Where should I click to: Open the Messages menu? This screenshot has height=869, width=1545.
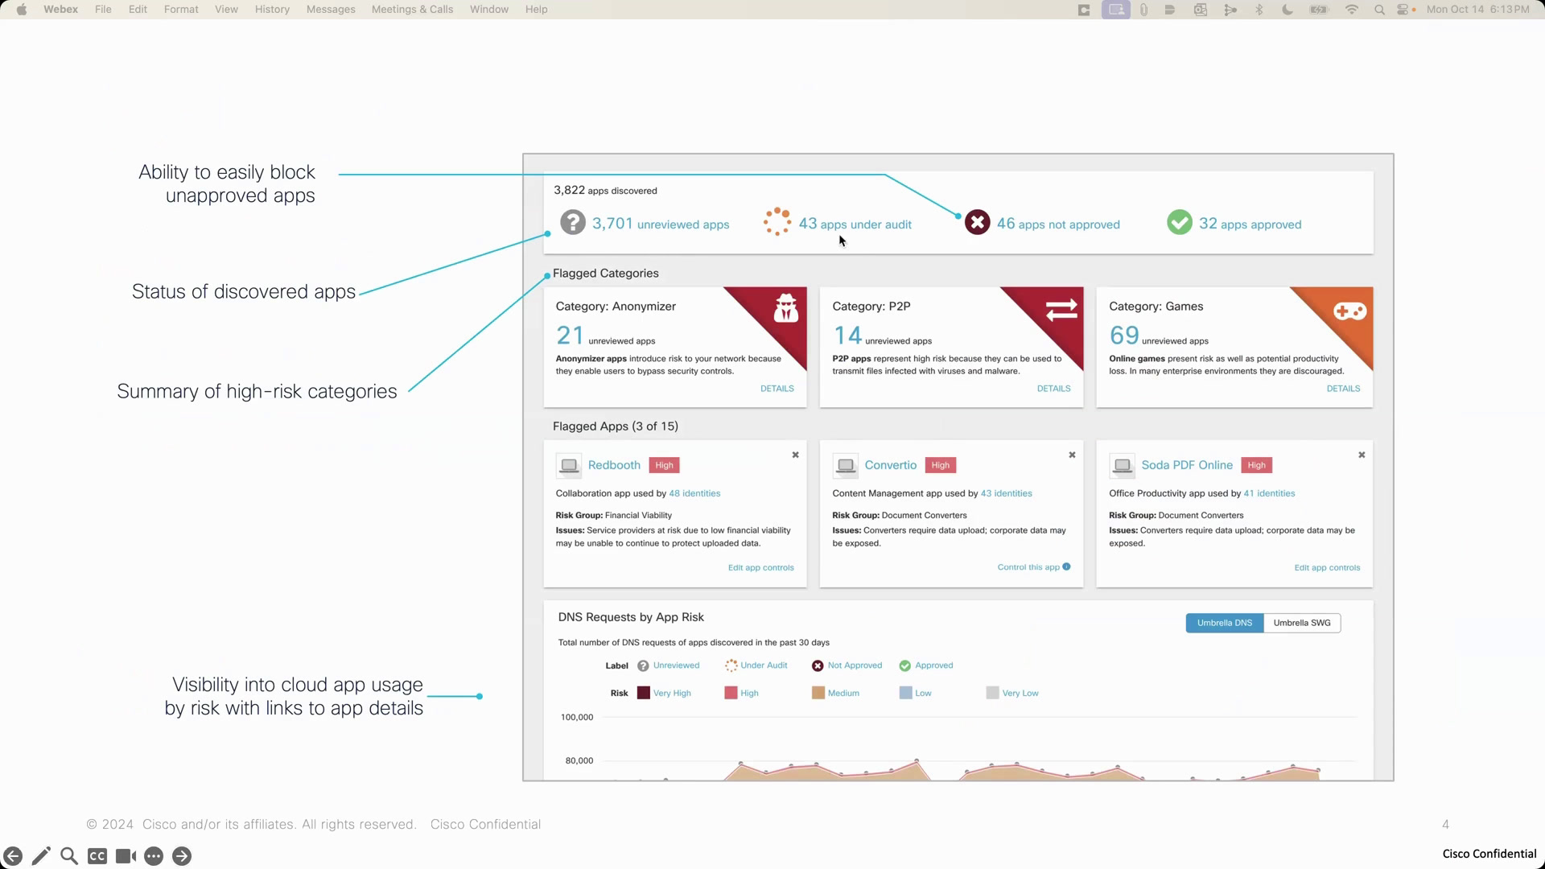(x=331, y=10)
